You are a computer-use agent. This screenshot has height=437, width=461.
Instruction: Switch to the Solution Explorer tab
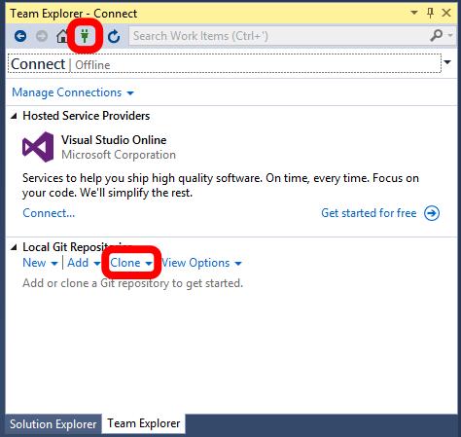click(53, 424)
